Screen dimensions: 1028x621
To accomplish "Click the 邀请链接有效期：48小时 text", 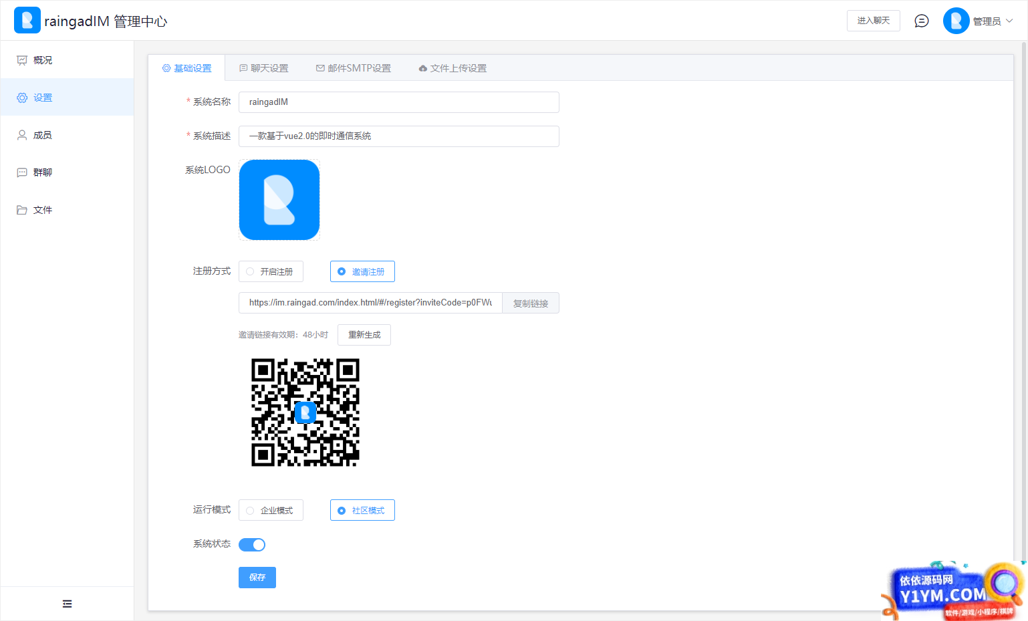I will [x=283, y=335].
